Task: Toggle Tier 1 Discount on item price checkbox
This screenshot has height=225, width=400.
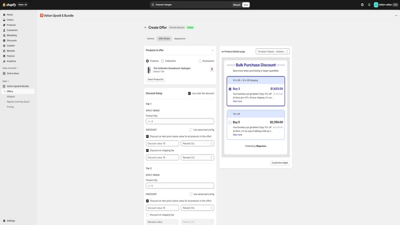Action: point(147,136)
